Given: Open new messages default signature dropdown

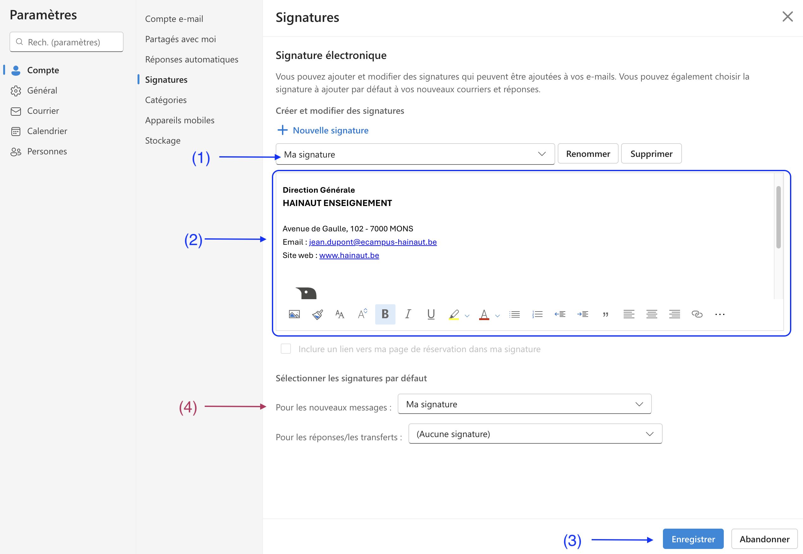Looking at the screenshot, I should tap(524, 404).
